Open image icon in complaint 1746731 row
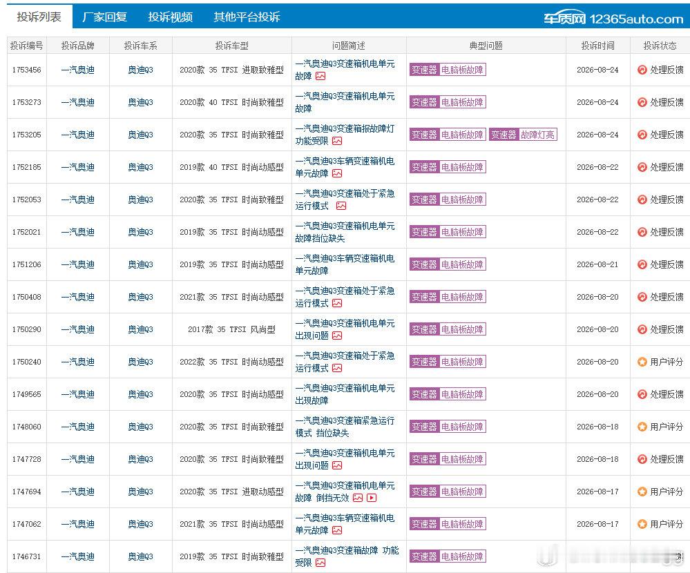This screenshot has width=690, height=573. pos(320,563)
